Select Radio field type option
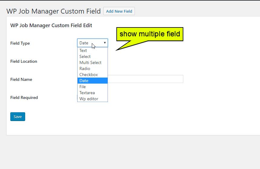Image resolution: width=260 pixels, height=169 pixels. (92, 69)
